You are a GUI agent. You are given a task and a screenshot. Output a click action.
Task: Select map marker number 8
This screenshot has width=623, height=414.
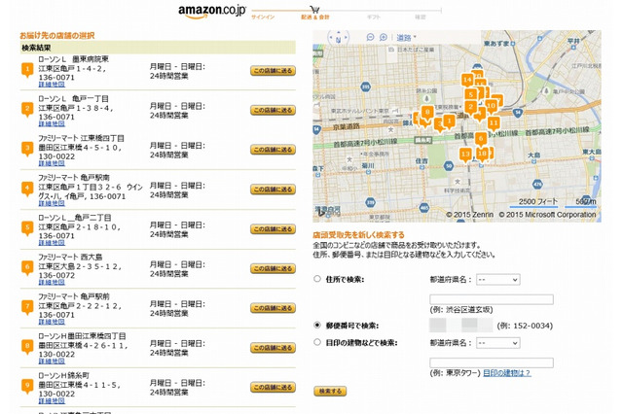427,113
